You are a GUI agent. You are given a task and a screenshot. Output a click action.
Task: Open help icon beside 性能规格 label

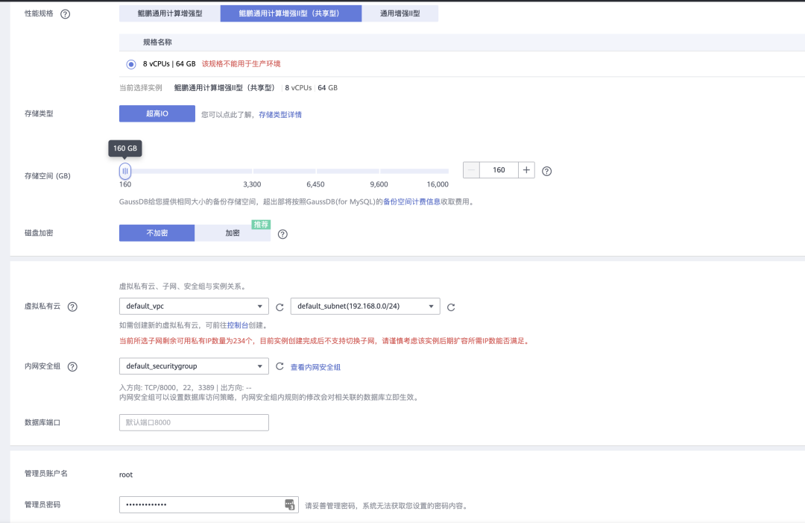point(65,14)
